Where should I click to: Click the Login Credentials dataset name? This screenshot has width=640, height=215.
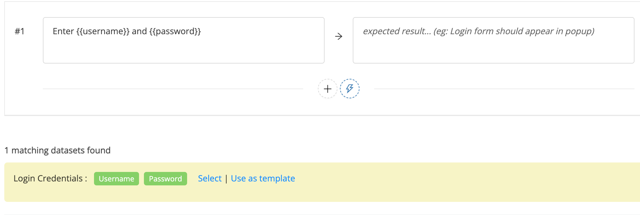pyautogui.click(x=51, y=178)
